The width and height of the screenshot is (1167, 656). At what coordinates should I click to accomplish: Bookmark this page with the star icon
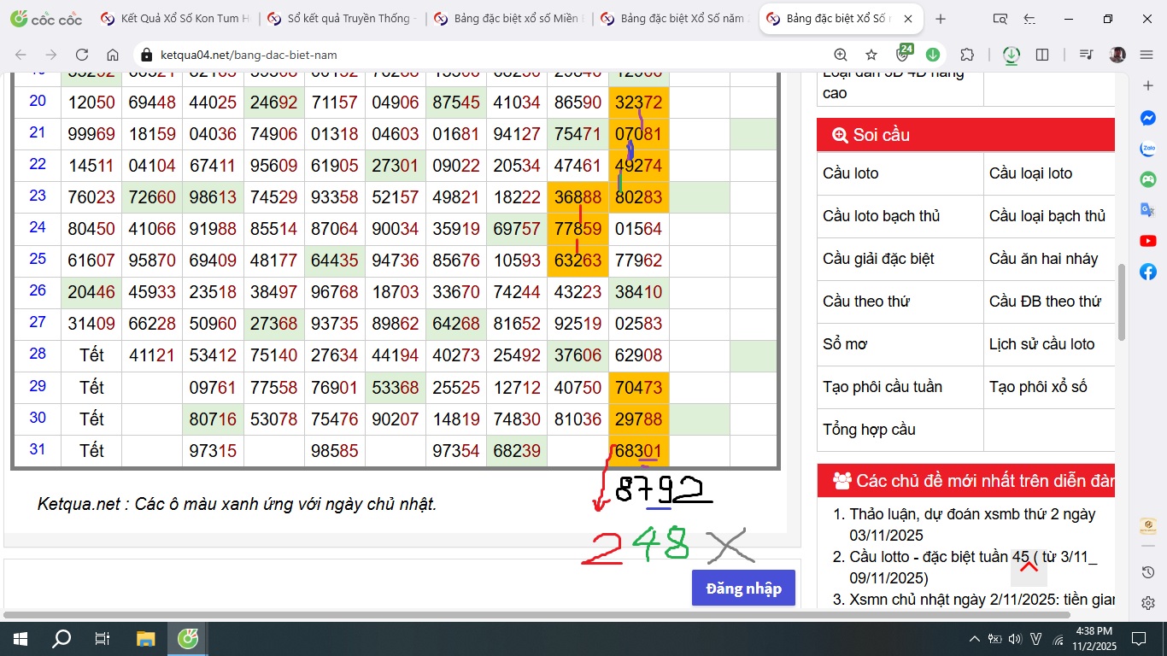tap(871, 55)
